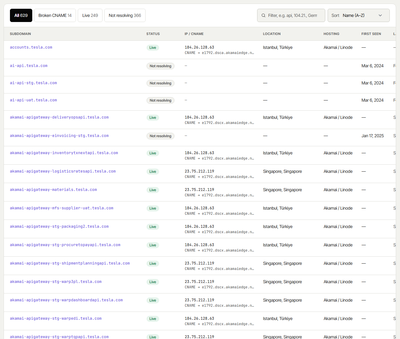The width and height of the screenshot is (400, 339).
Task: Click the search magnifier icon in filter box
Action: coord(263,15)
